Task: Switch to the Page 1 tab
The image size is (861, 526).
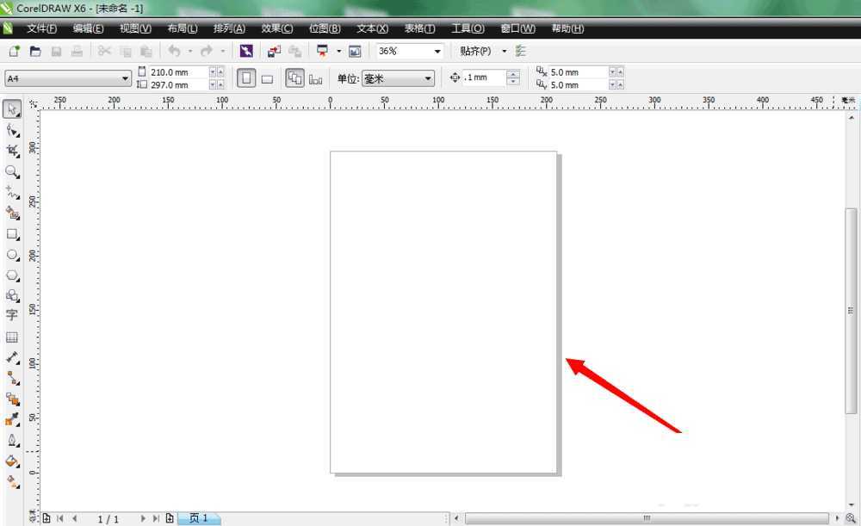Action: [x=198, y=518]
